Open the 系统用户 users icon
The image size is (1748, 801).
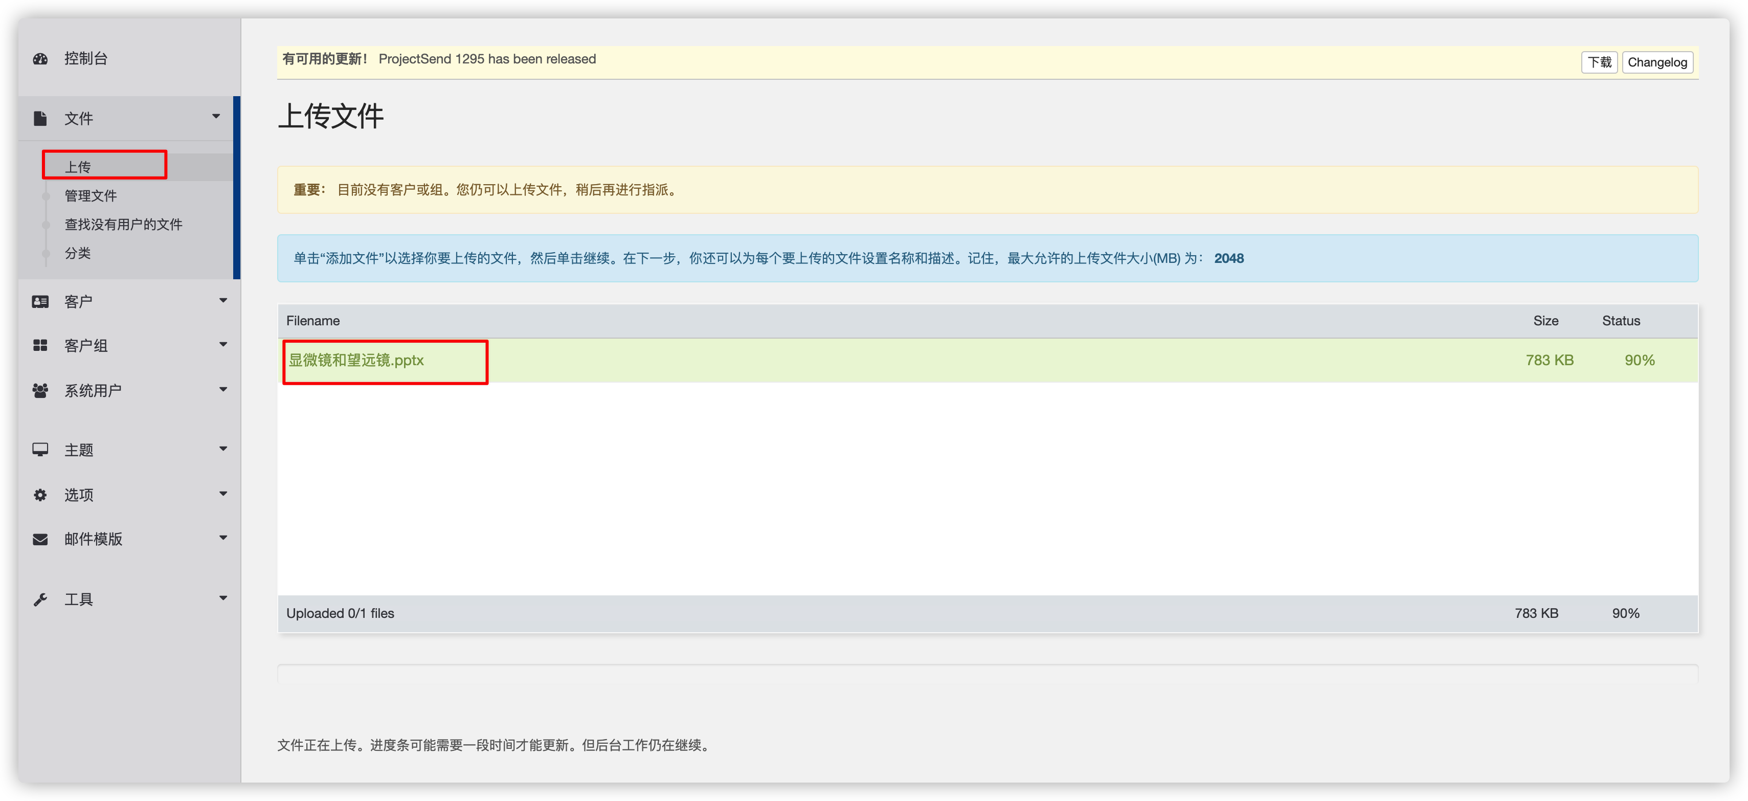[x=40, y=390]
